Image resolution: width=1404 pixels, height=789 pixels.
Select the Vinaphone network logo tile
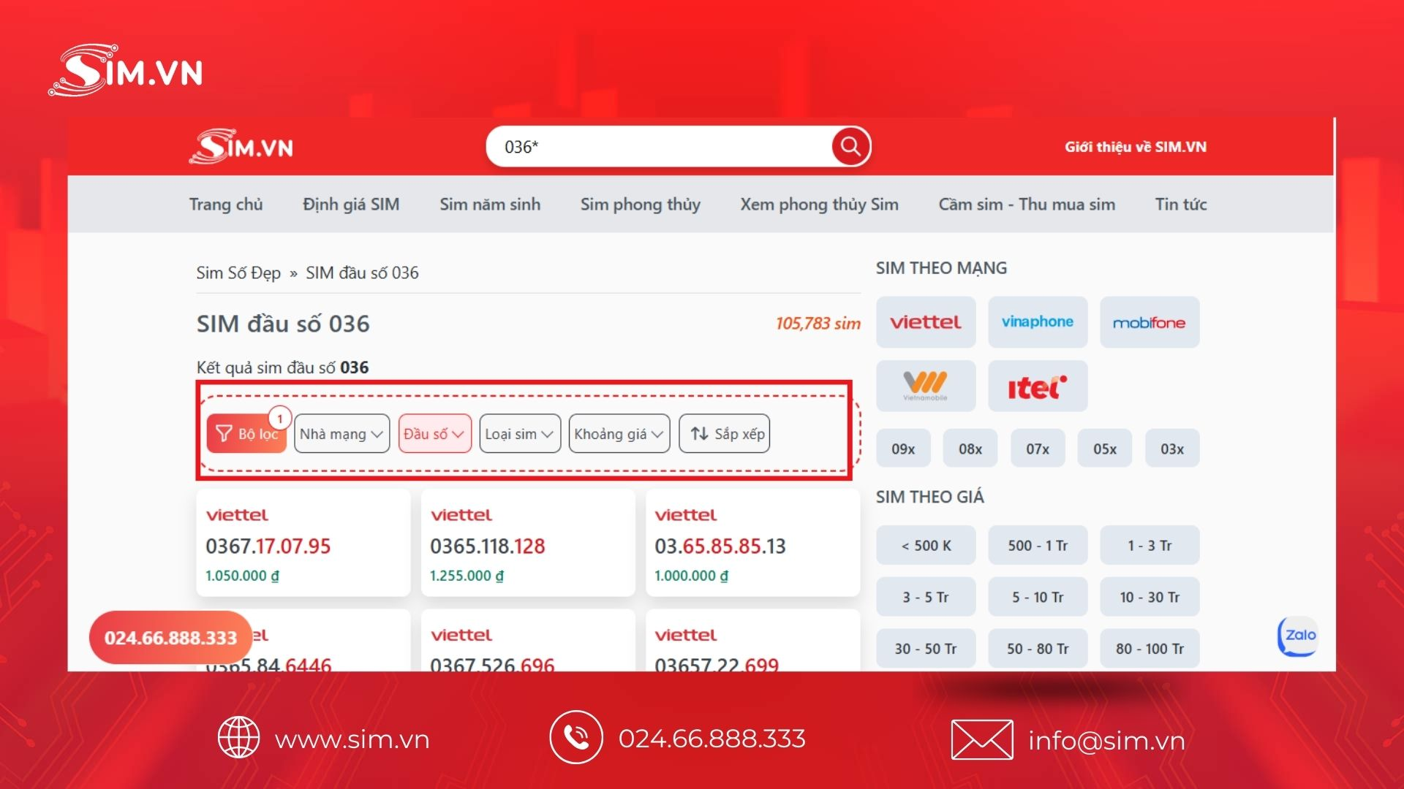tap(1038, 322)
